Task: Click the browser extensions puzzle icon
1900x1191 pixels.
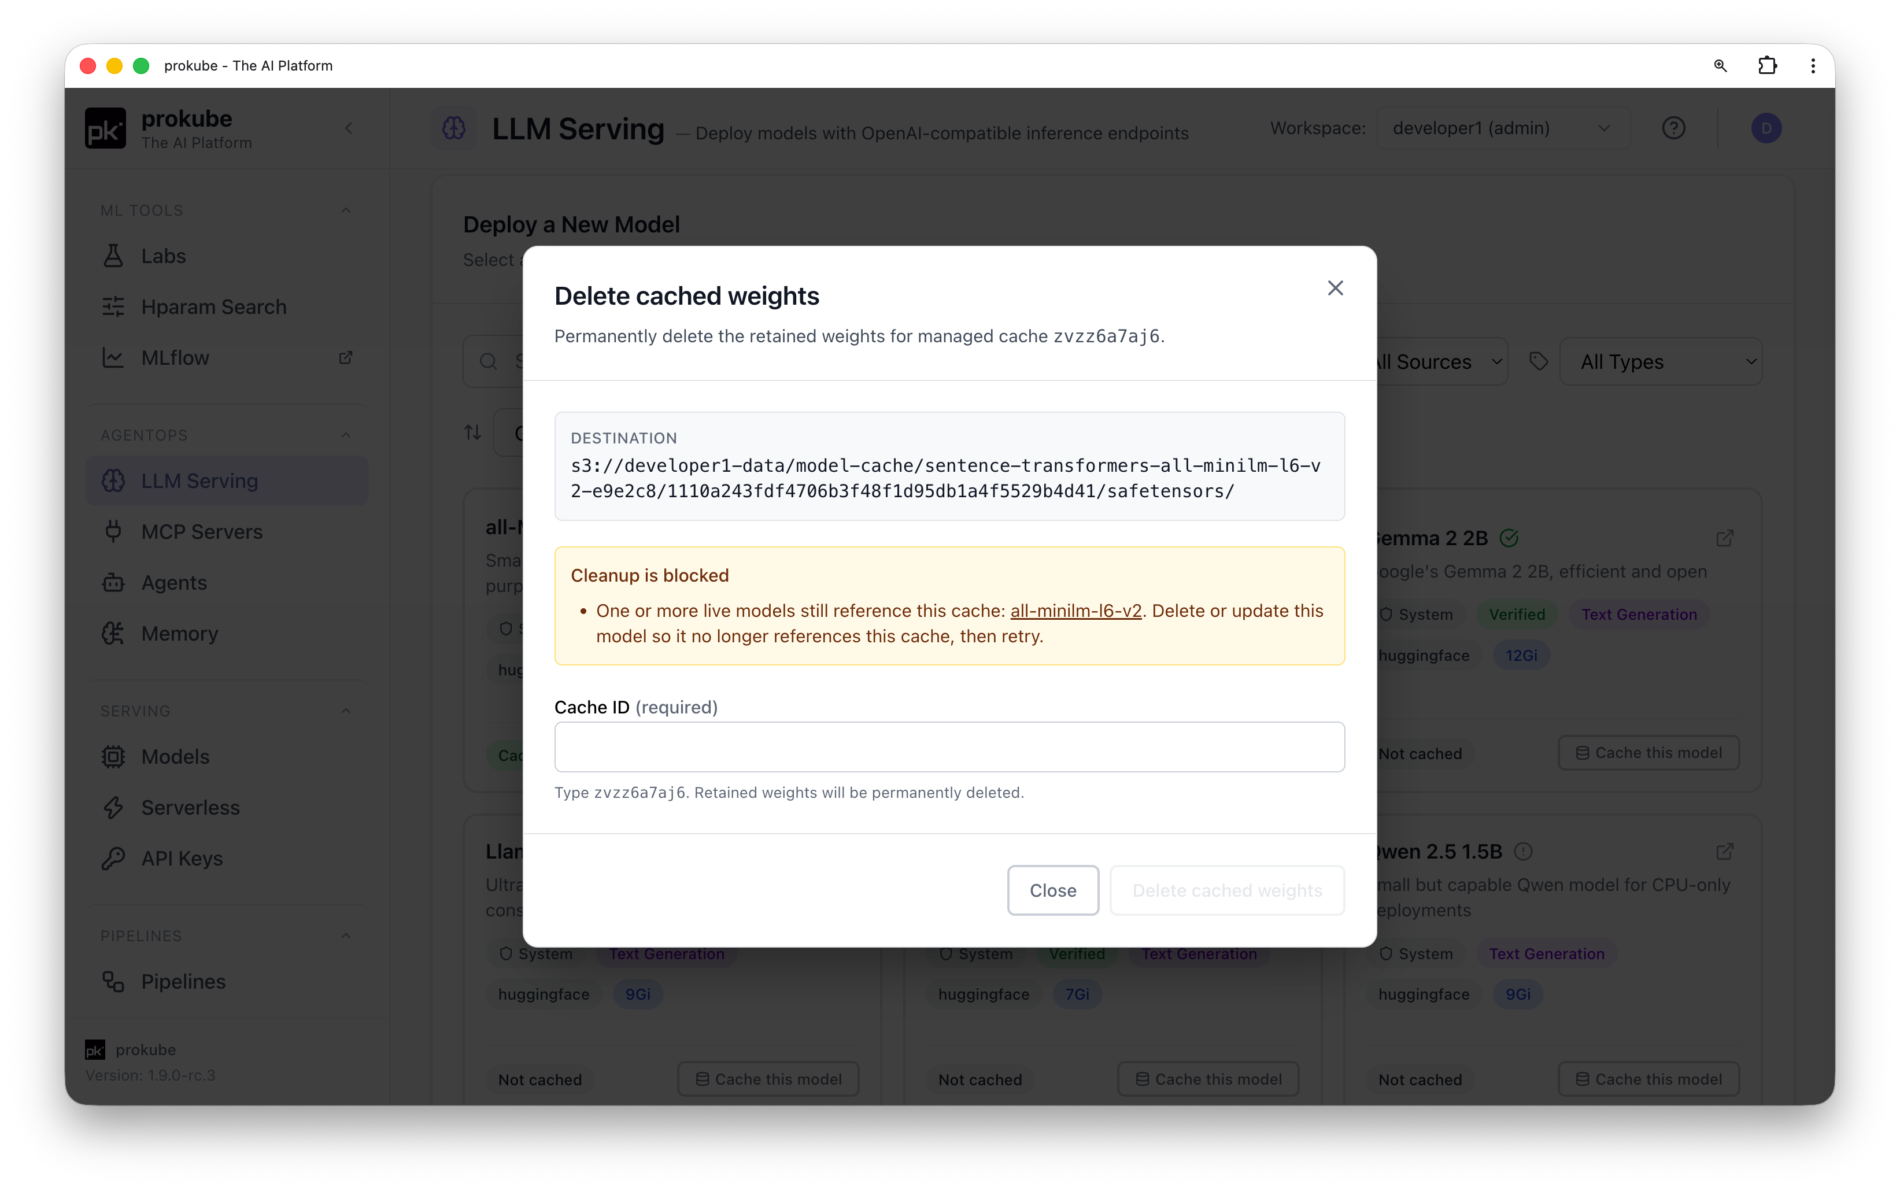Action: click(1767, 65)
